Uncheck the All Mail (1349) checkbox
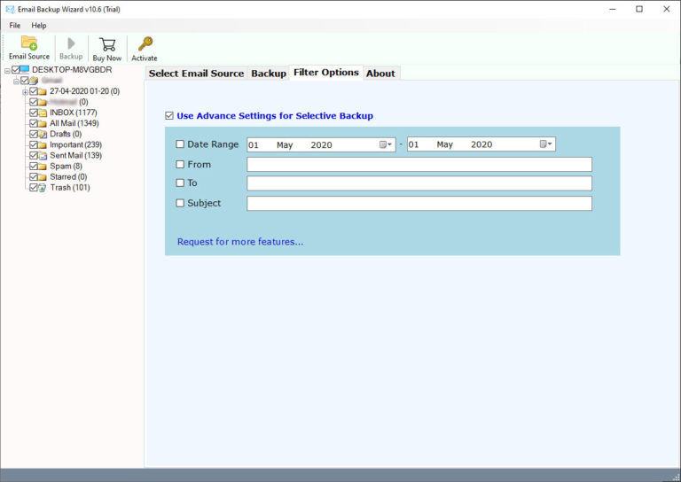 click(34, 123)
